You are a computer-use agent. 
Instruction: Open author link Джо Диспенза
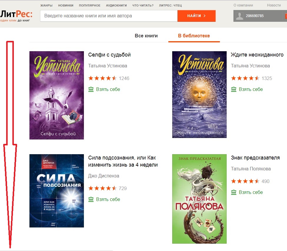(104, 176)
